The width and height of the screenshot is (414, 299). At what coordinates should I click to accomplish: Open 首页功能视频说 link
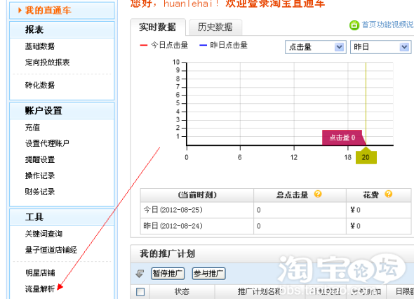point(387,25)
